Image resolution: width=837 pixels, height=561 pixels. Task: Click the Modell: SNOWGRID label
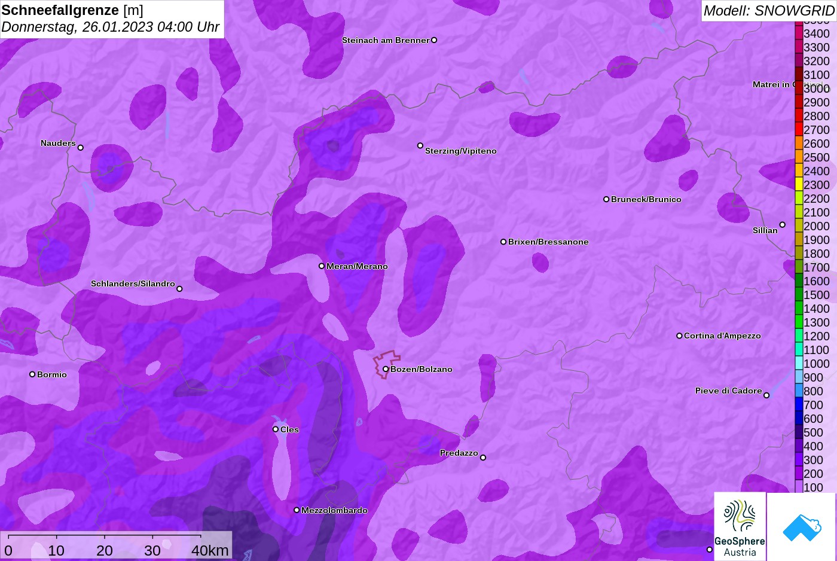[769, 10]
